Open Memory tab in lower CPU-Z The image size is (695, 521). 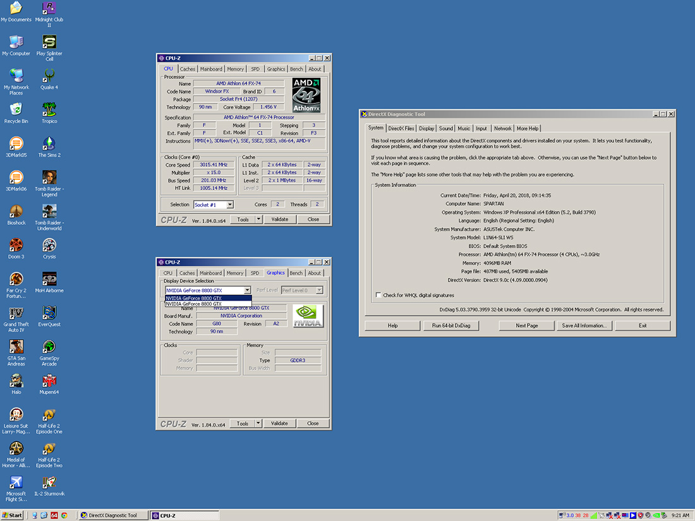(x=235, y=273)
